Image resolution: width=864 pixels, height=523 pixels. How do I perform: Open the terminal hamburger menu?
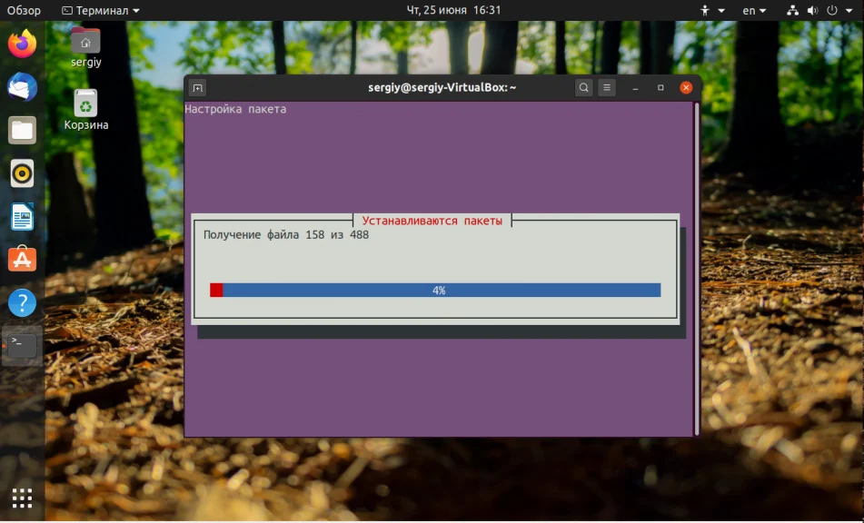click(607, 87)
